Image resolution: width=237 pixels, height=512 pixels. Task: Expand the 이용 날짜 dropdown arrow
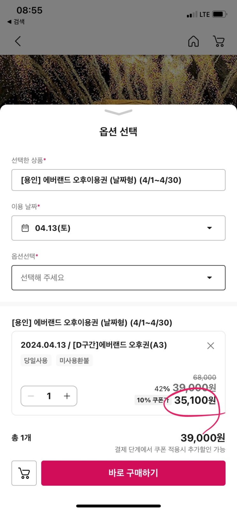pos(210,228)
